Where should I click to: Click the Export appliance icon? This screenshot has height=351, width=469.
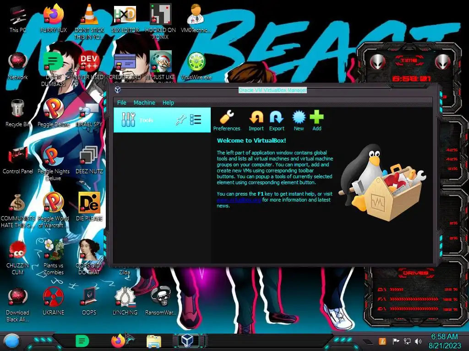click(x=277, y=117)
